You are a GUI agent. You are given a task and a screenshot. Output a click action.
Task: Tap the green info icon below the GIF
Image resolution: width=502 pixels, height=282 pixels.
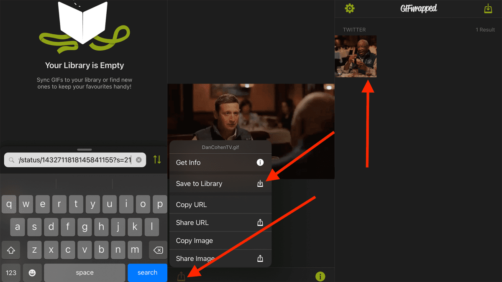click(x=320, y=276)
